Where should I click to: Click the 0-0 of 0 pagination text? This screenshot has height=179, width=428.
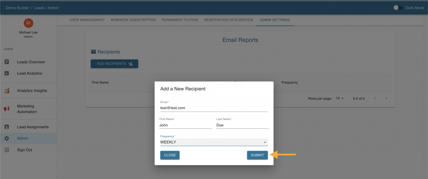[x=358, y=98]
